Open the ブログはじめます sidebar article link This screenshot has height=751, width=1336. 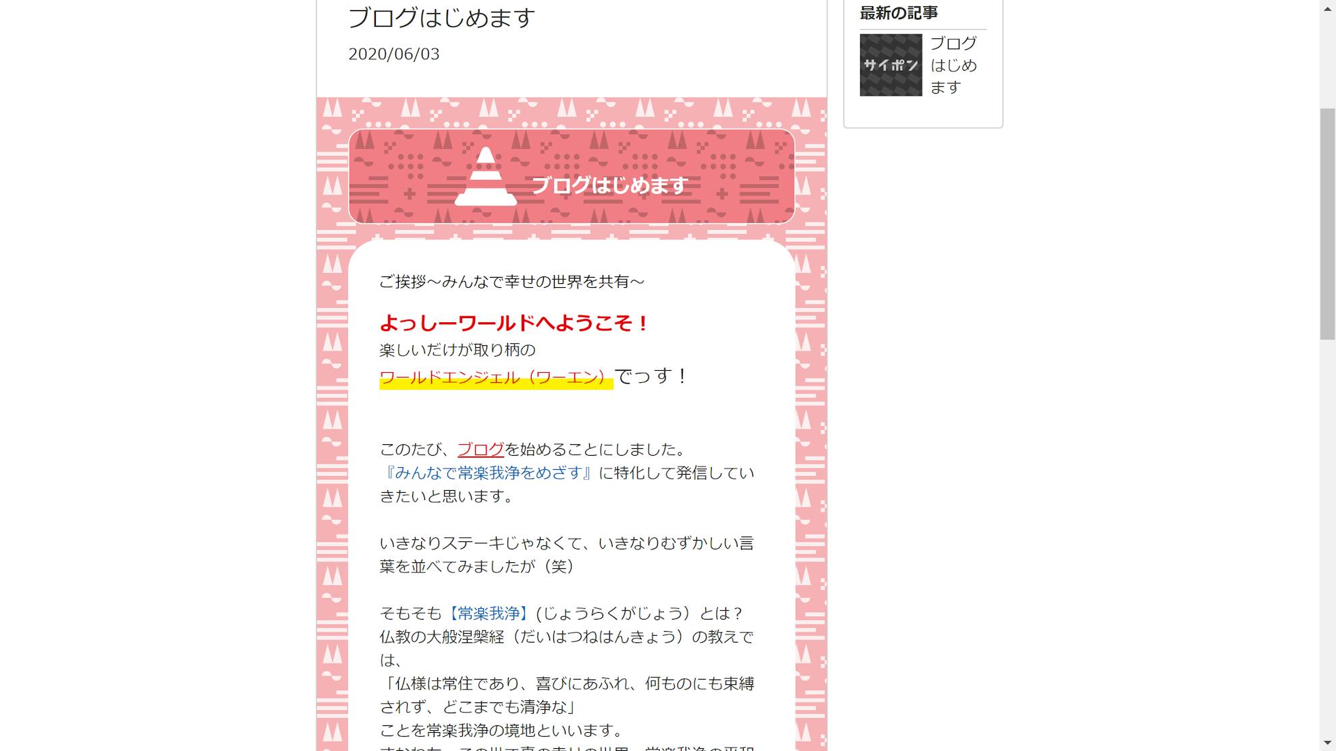953,65
